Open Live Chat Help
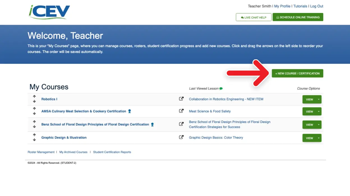 click(x=254, y=17)
